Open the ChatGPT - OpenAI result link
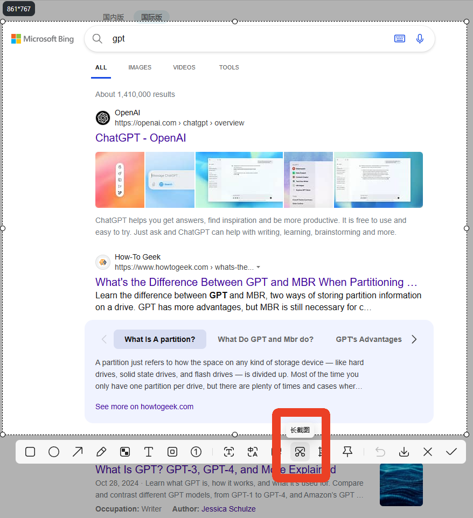This screenshot has width=473, height=518. point(141,138)
